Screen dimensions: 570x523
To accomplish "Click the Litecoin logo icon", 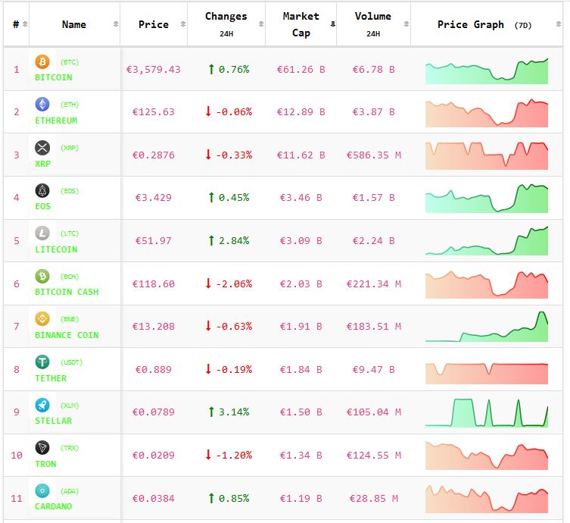I will (x=42, y=233).
